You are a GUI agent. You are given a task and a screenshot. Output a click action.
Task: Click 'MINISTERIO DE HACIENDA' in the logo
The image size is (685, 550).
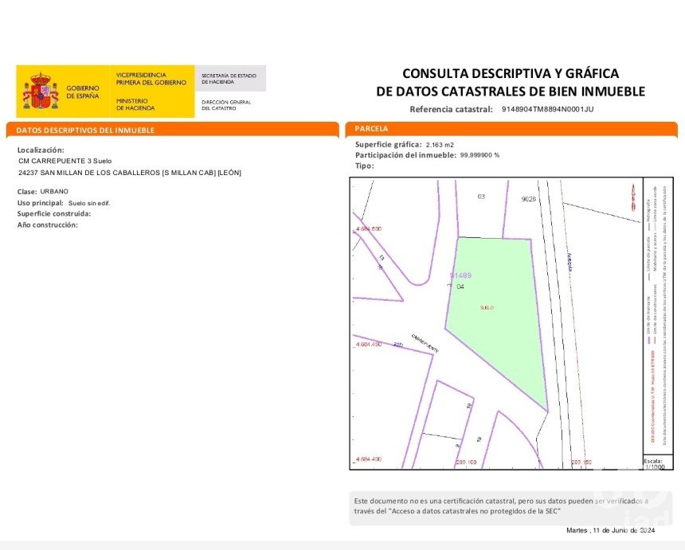[135, 104]
